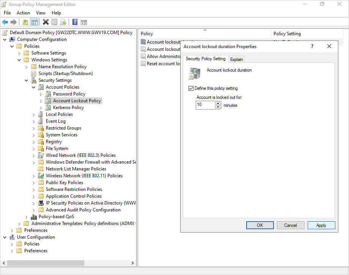This screenshot has width=349, height=275.
Task: Increase lockout minutes with up spinner arrow
Action: (218, 103)
